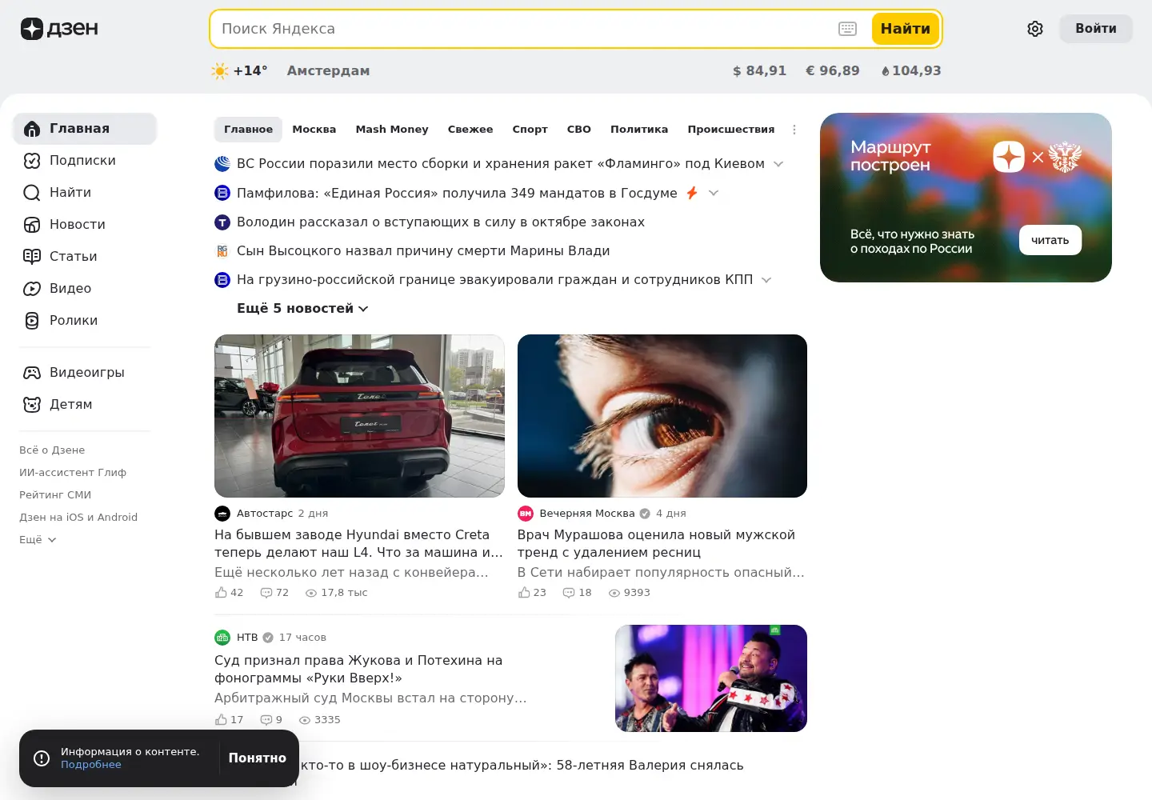
Task: Click the Найти search button
Action: coord(906,29)
